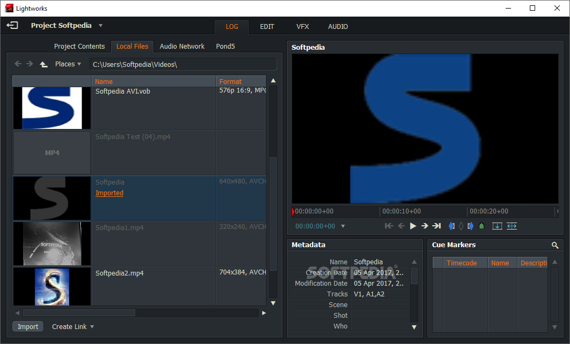Image resolution: width=570 pixels, height=344 pixels.
Task: Go back in the file browser
Action: pos(18,64)
